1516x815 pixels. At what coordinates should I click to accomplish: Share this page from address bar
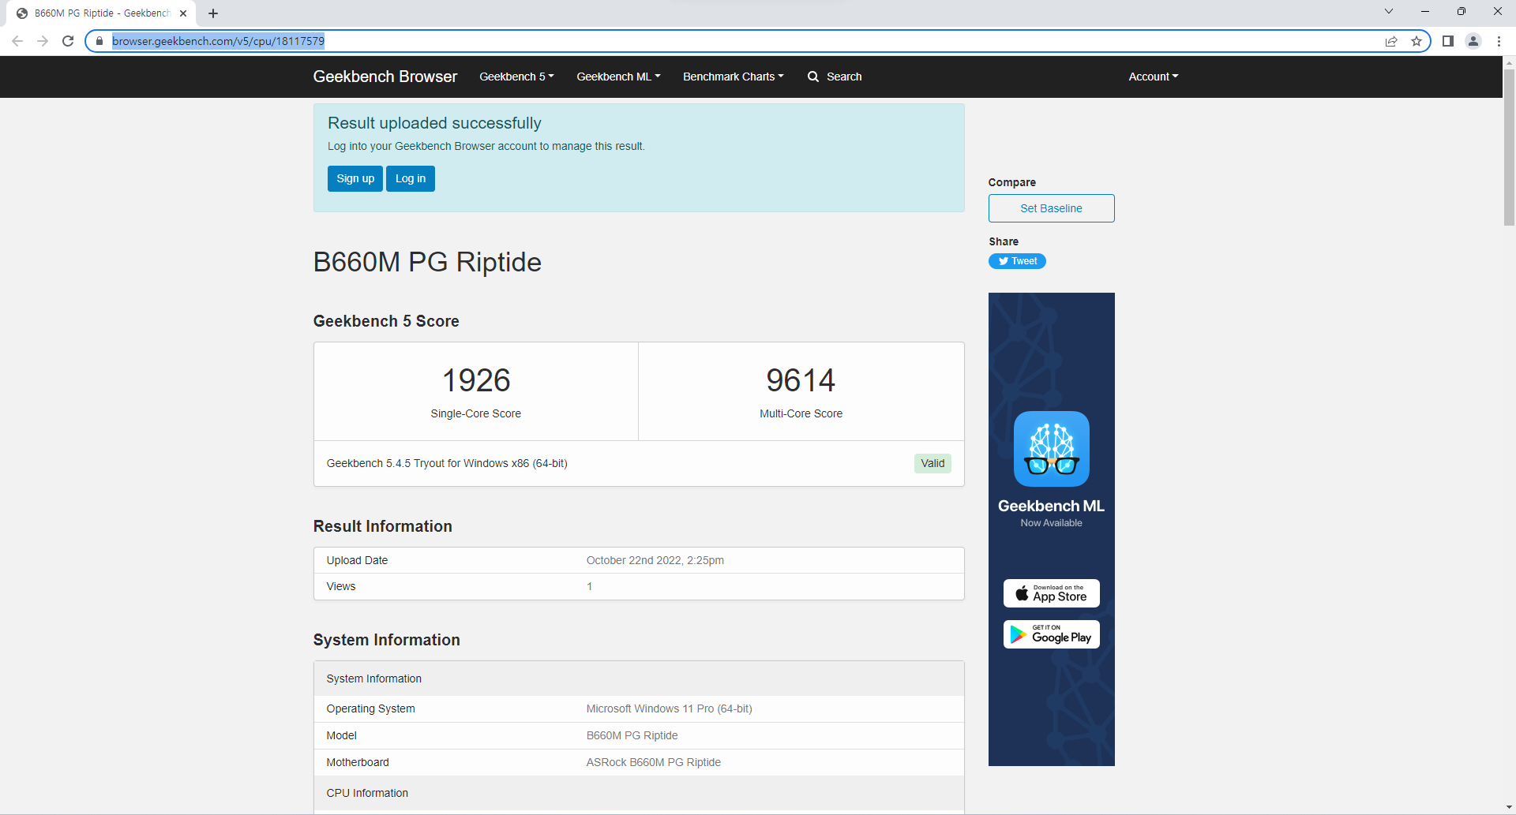(1391, 41)
